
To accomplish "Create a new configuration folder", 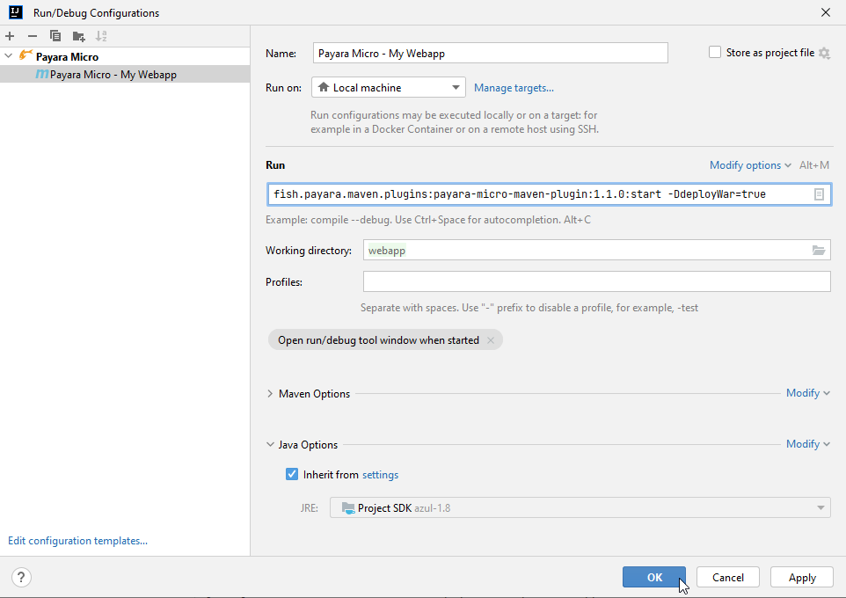I will click(x=77, y=35).
